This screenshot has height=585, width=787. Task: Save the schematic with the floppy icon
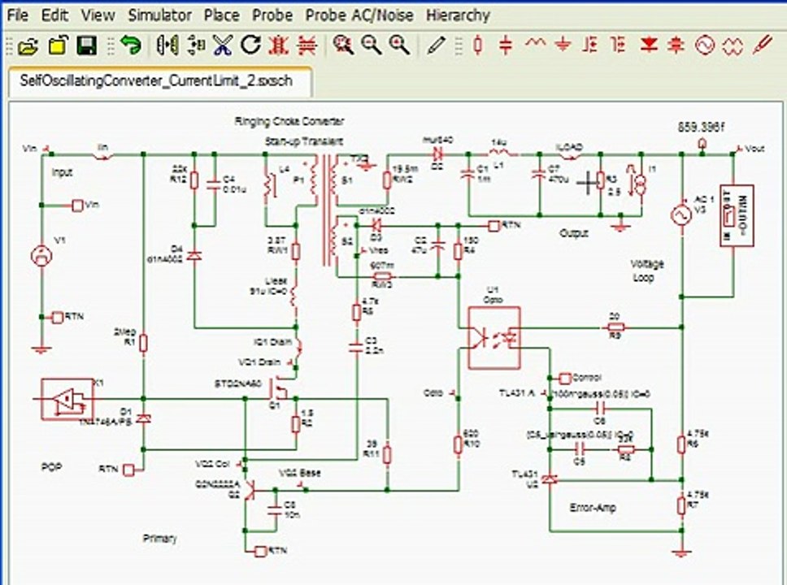click(86, 45)
